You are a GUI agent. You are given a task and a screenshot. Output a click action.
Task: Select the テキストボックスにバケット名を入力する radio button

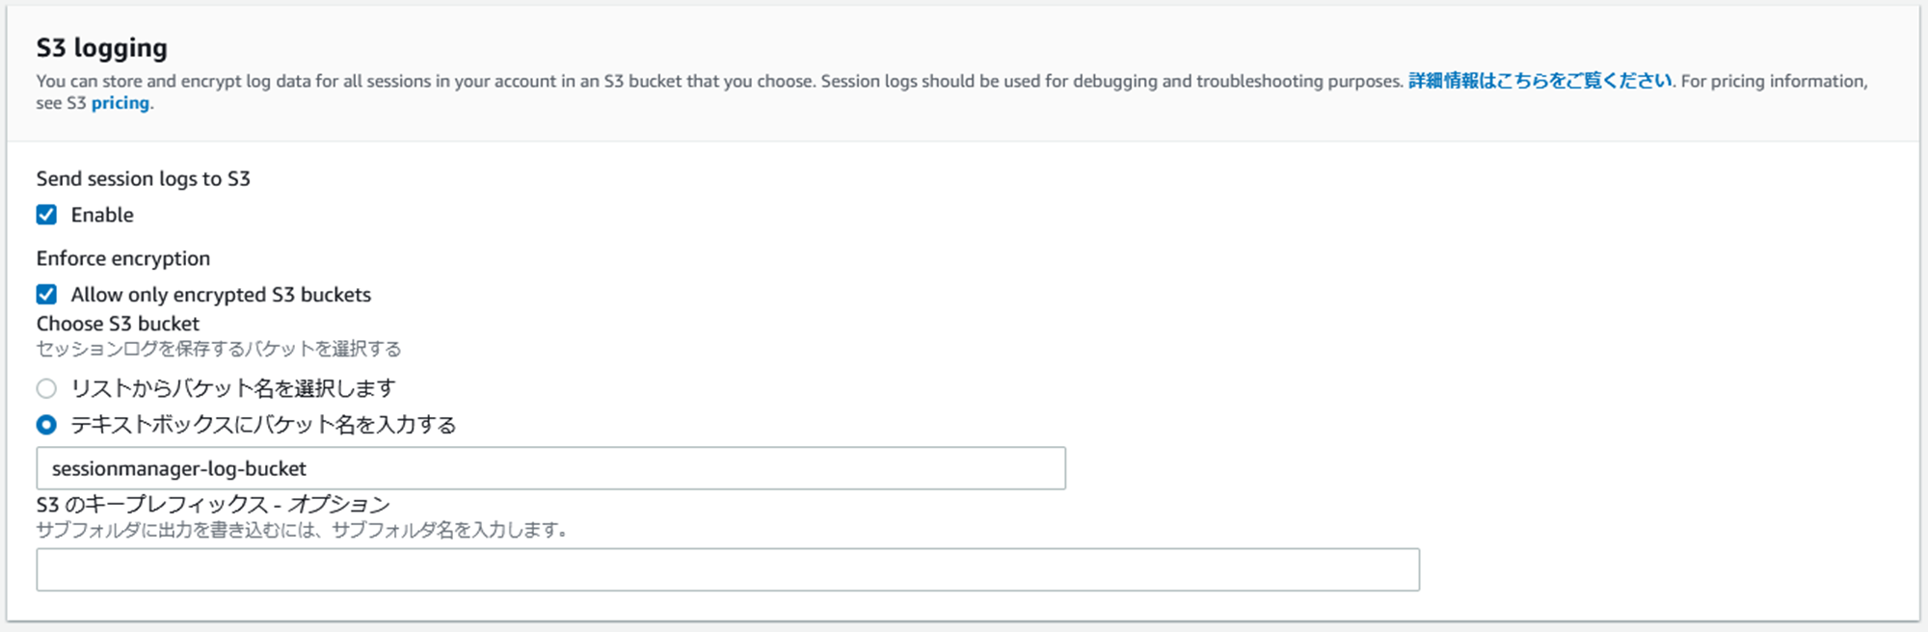point(46,425)
